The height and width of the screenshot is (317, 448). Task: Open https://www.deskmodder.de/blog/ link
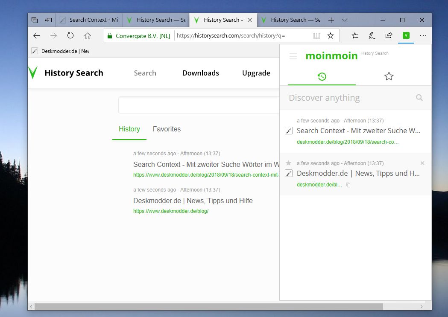point(171,211)
